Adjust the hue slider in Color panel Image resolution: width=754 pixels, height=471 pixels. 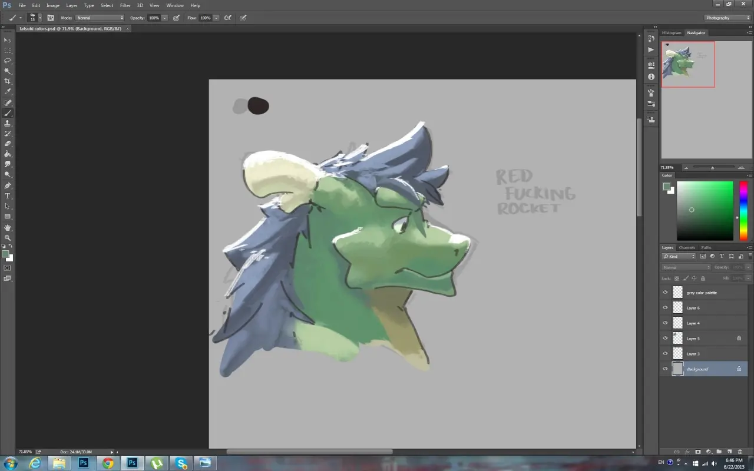pyautogui.click(x=743, y=211)
